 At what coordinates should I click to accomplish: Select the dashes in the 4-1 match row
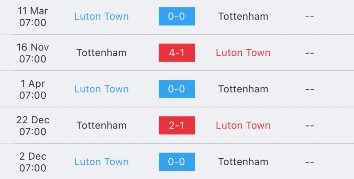click(x=309, y=53)
